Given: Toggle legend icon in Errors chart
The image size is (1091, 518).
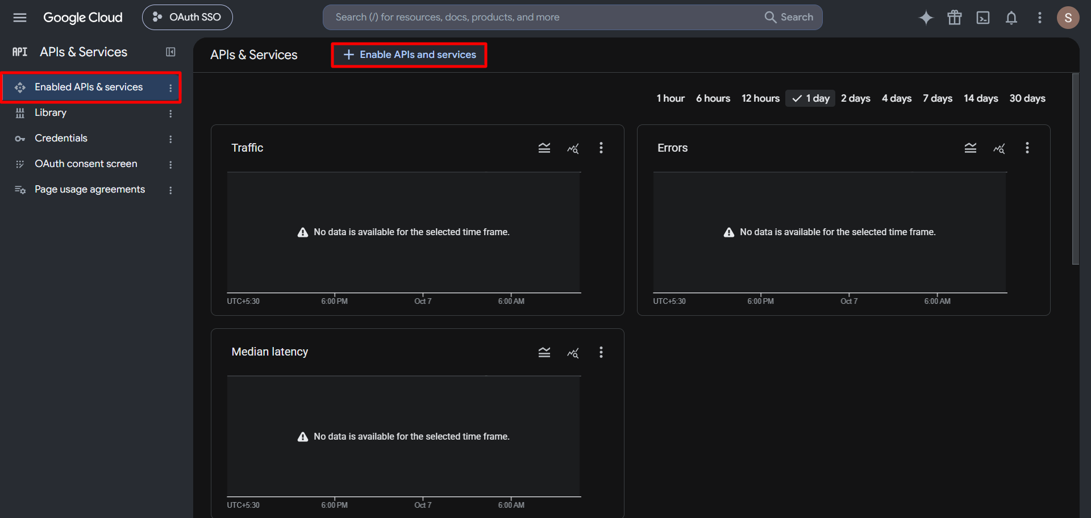Looking at the screenshot, I should [x=971, y=148].
